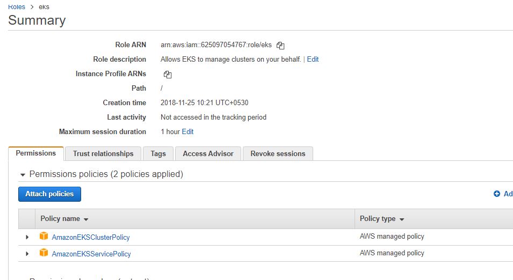Navigate to Roles in the breadcrumb
The height and width of the screenshot is (280, 513).
click(16, 6)
